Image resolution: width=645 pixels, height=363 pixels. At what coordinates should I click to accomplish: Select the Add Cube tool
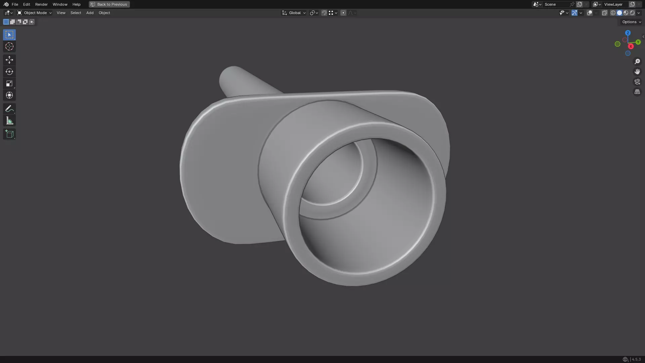[x=9, y=134]
